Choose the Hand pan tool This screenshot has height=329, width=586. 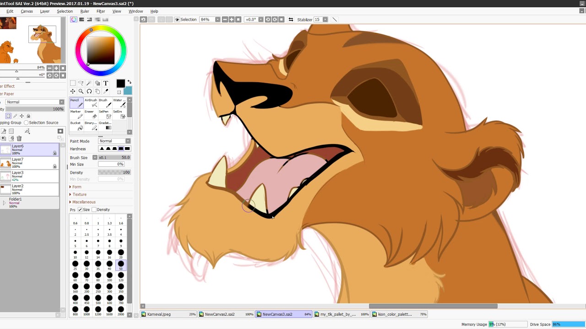98,91
